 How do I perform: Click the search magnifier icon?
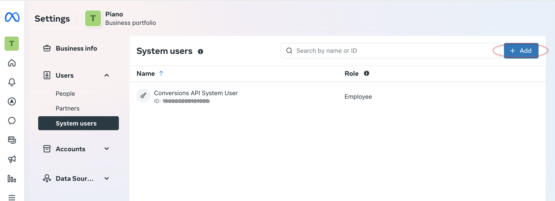coord(289,51)
